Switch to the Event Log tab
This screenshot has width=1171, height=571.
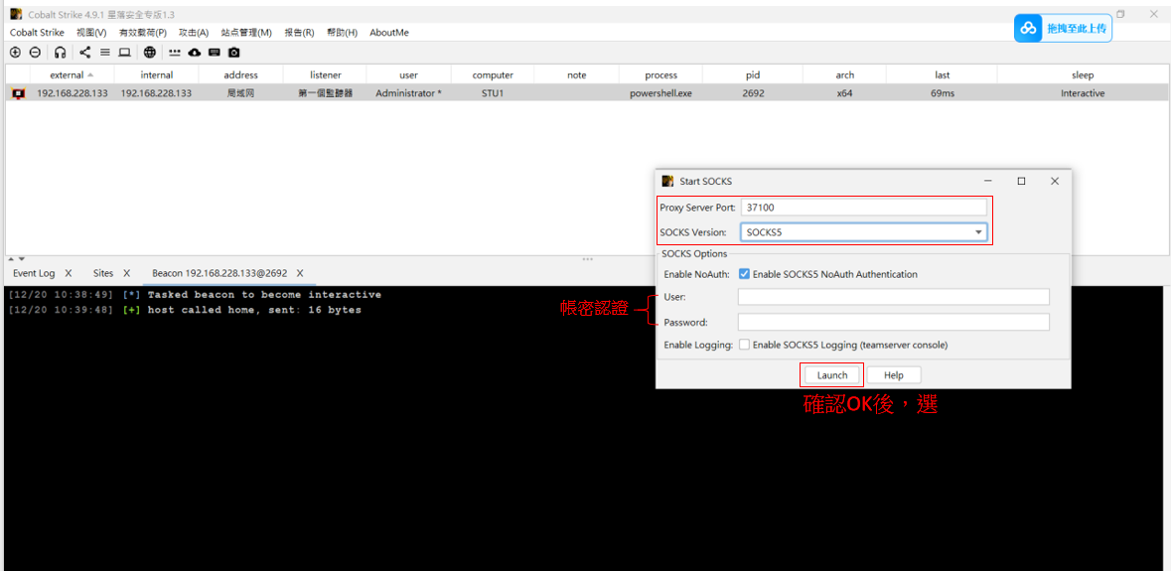click(x=34, y=273)
